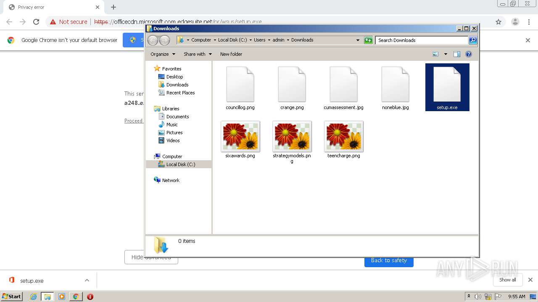Screen dimensions: 538x302
Task: Open the Chrome three-dot menu
Action: coord(529,22)
